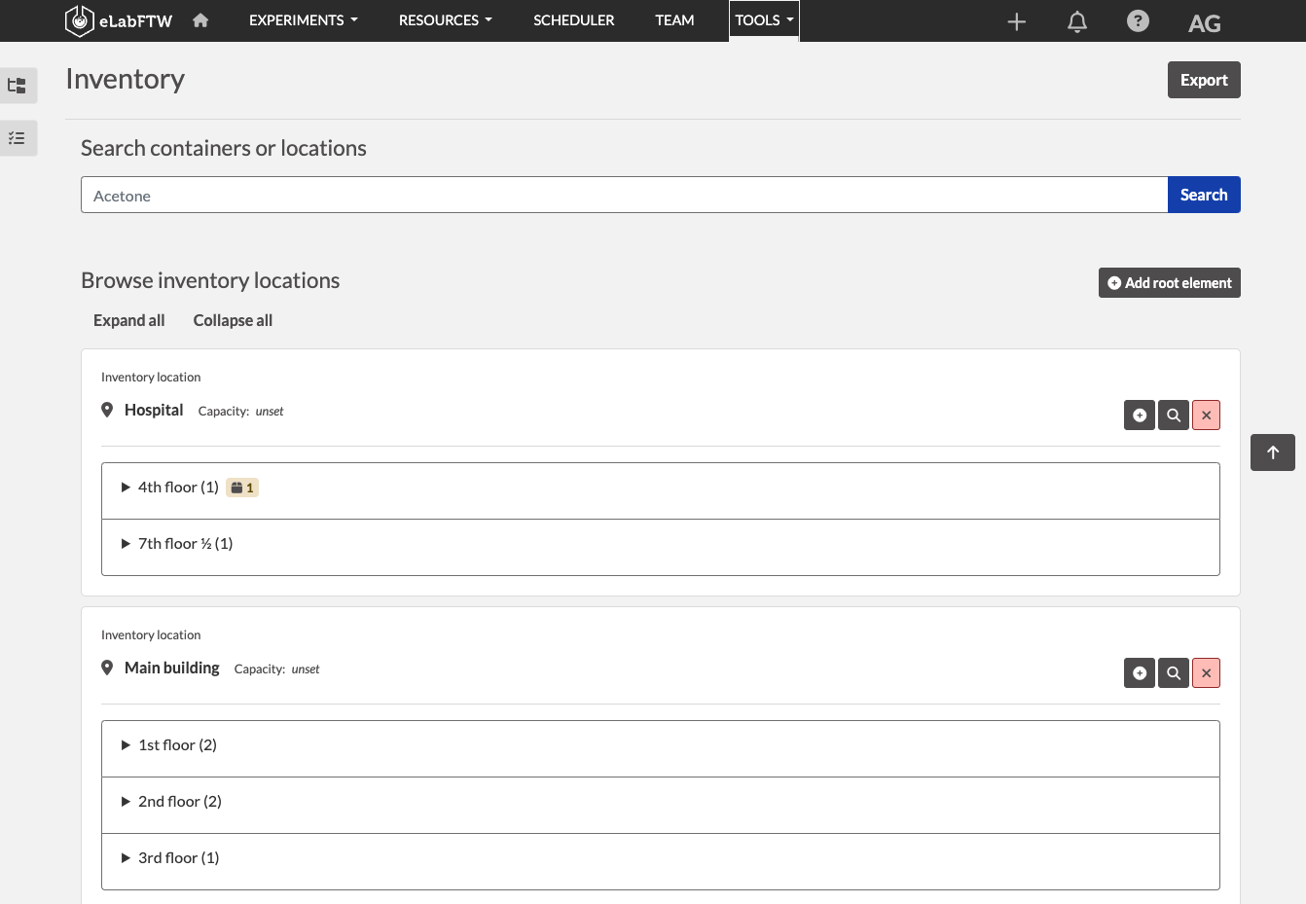Click the blue Search button
Image resolution: width=1306 pixels, height=904 pixels.
click(1204, 195)
